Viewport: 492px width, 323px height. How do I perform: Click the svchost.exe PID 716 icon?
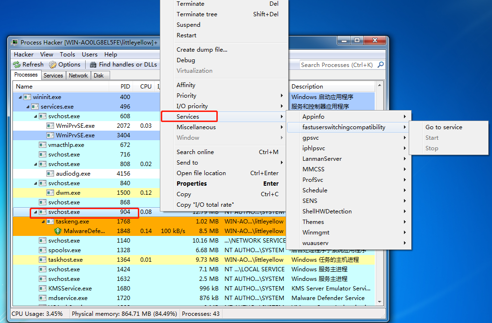pyautogui.click(x=43, y=154)
